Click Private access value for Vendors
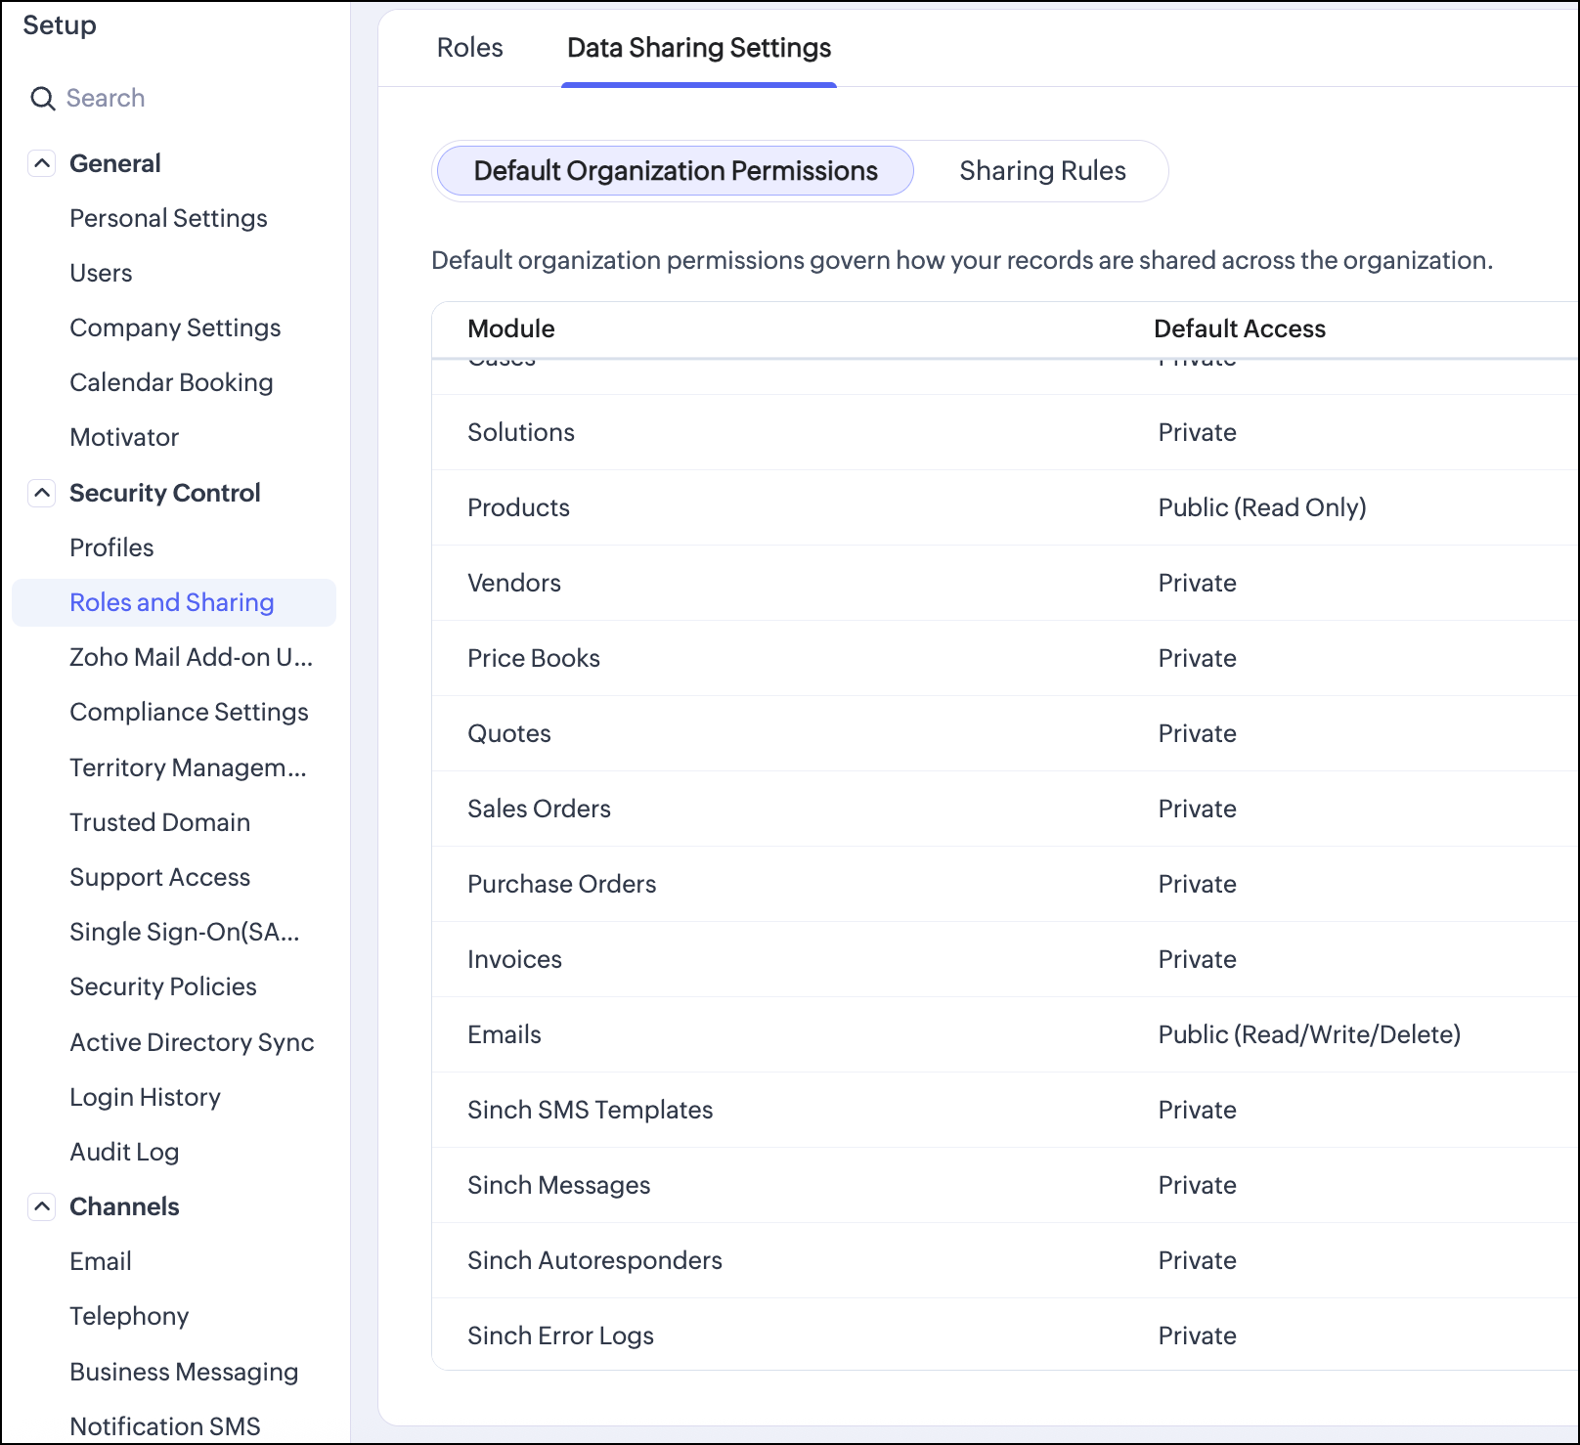The width and height of the screenshot is (1580, 1445). pyautogui.click(x=1197, y=583)
